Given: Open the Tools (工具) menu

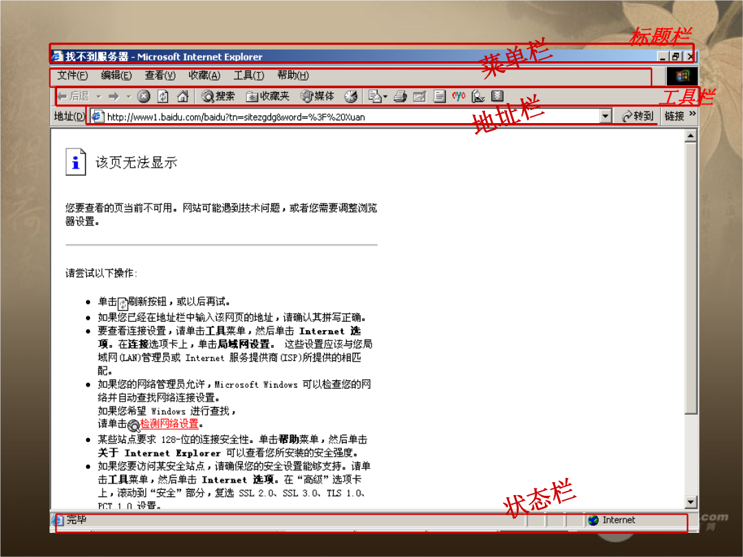Looking at the screenshot, I should (249, 76).
